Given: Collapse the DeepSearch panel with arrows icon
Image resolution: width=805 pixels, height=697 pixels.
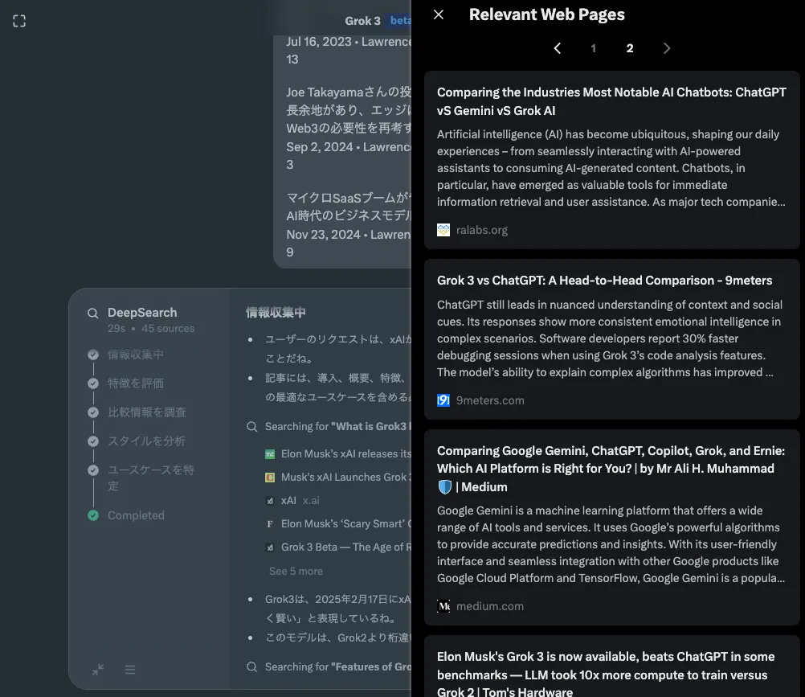Looking at the screenshot, I should point(97,669).
